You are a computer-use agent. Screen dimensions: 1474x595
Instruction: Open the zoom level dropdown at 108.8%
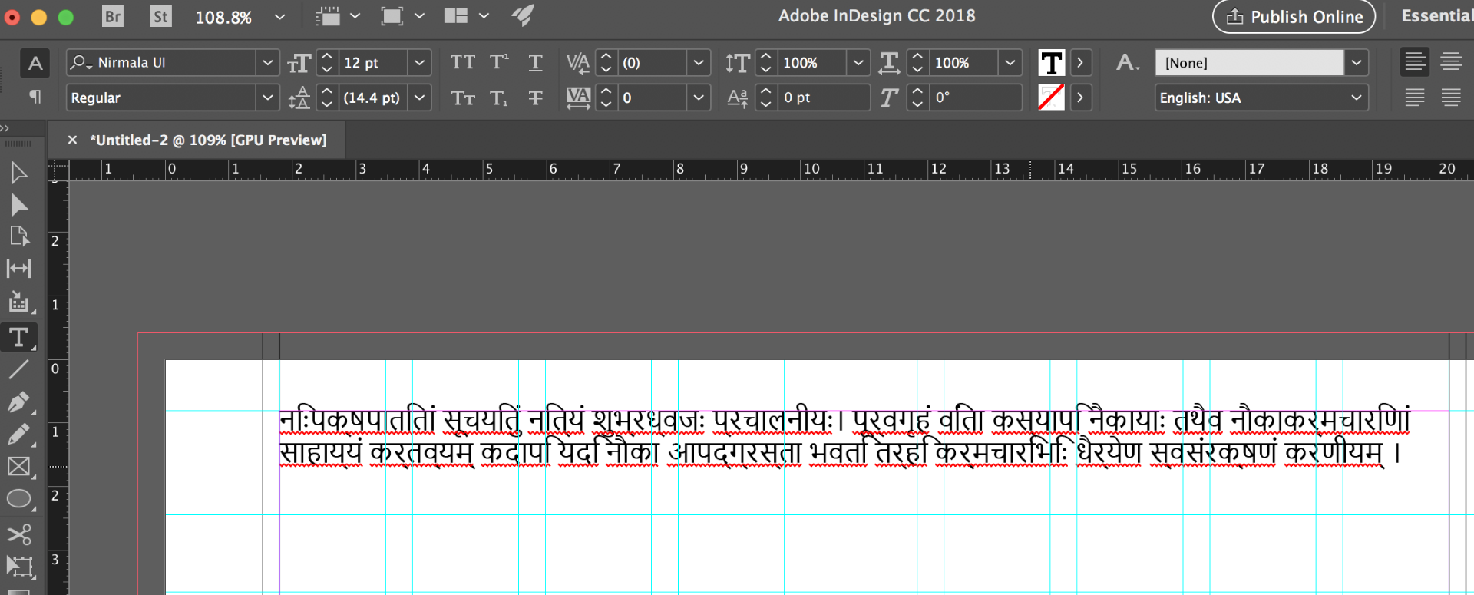(x=279, y=16)
